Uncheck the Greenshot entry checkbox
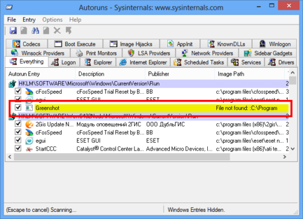Screen dimensions: 303x219 pos(18,107)
